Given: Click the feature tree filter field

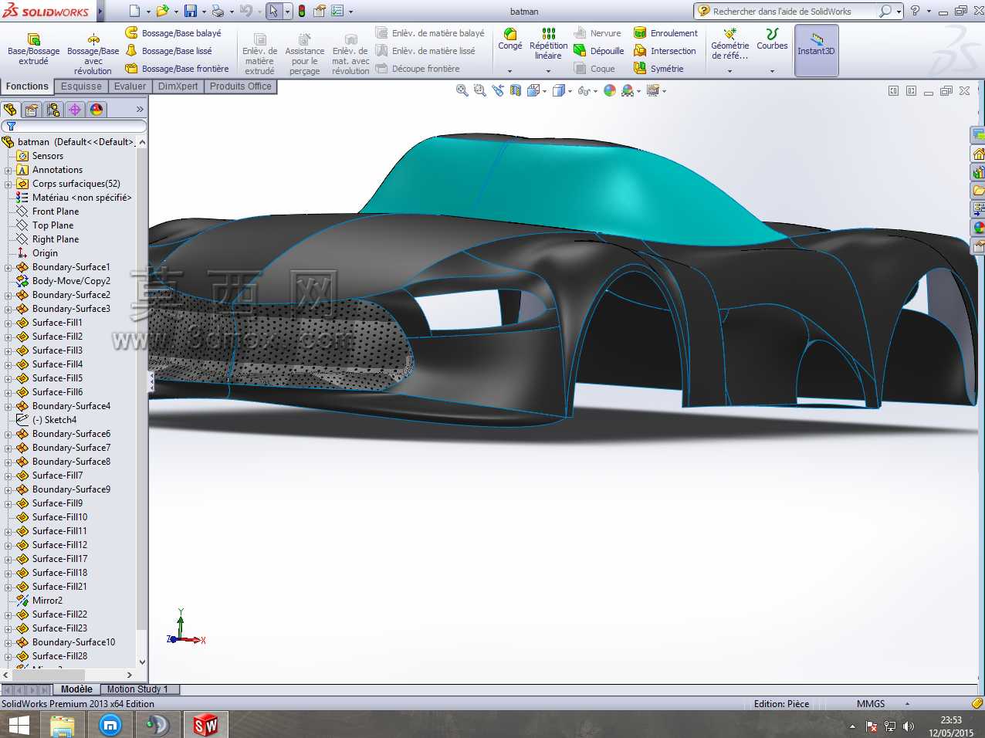Looking at the screenshot, I should [74, 126].
